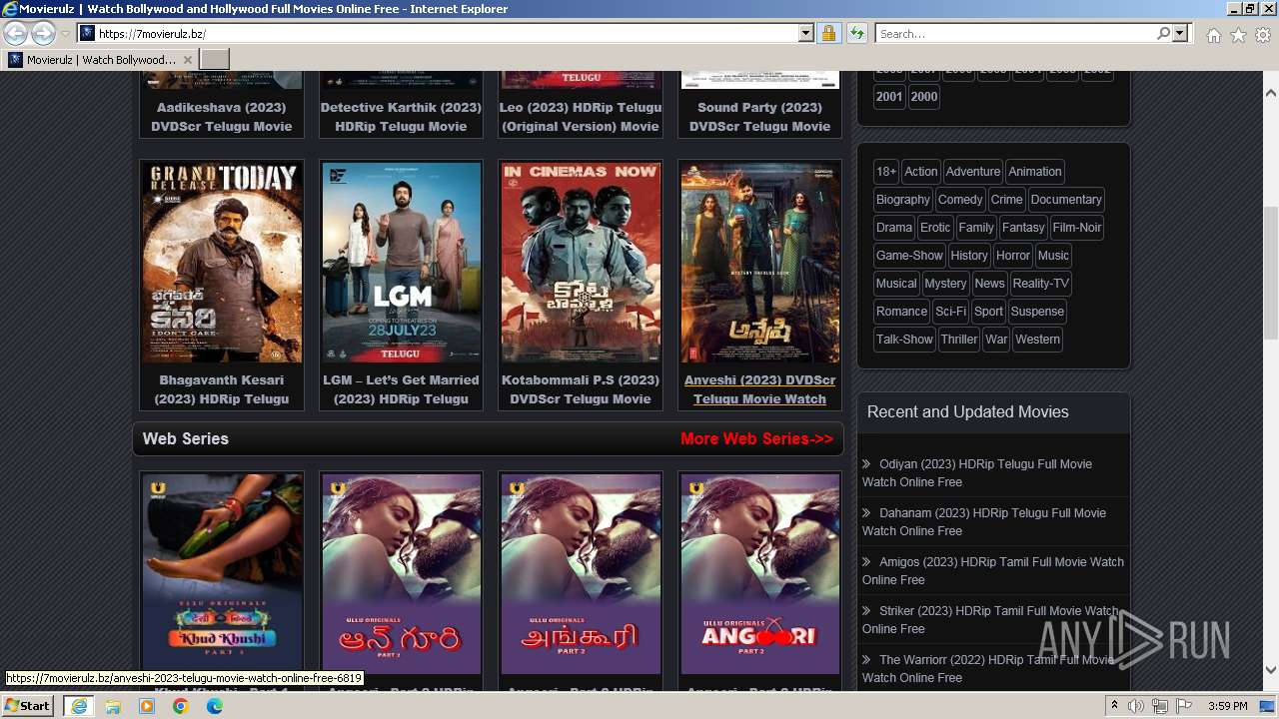1279x719 pixels.
Task: Open Bhagavanth Kesari poster
Action: pos(222,263)
